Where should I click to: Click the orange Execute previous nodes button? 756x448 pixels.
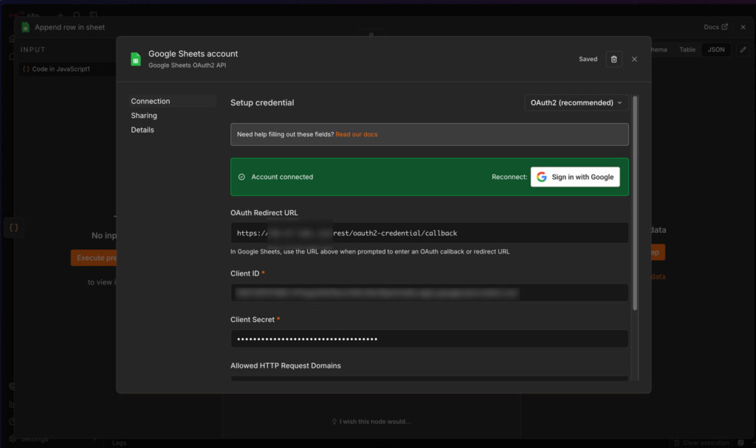(94, 257)
